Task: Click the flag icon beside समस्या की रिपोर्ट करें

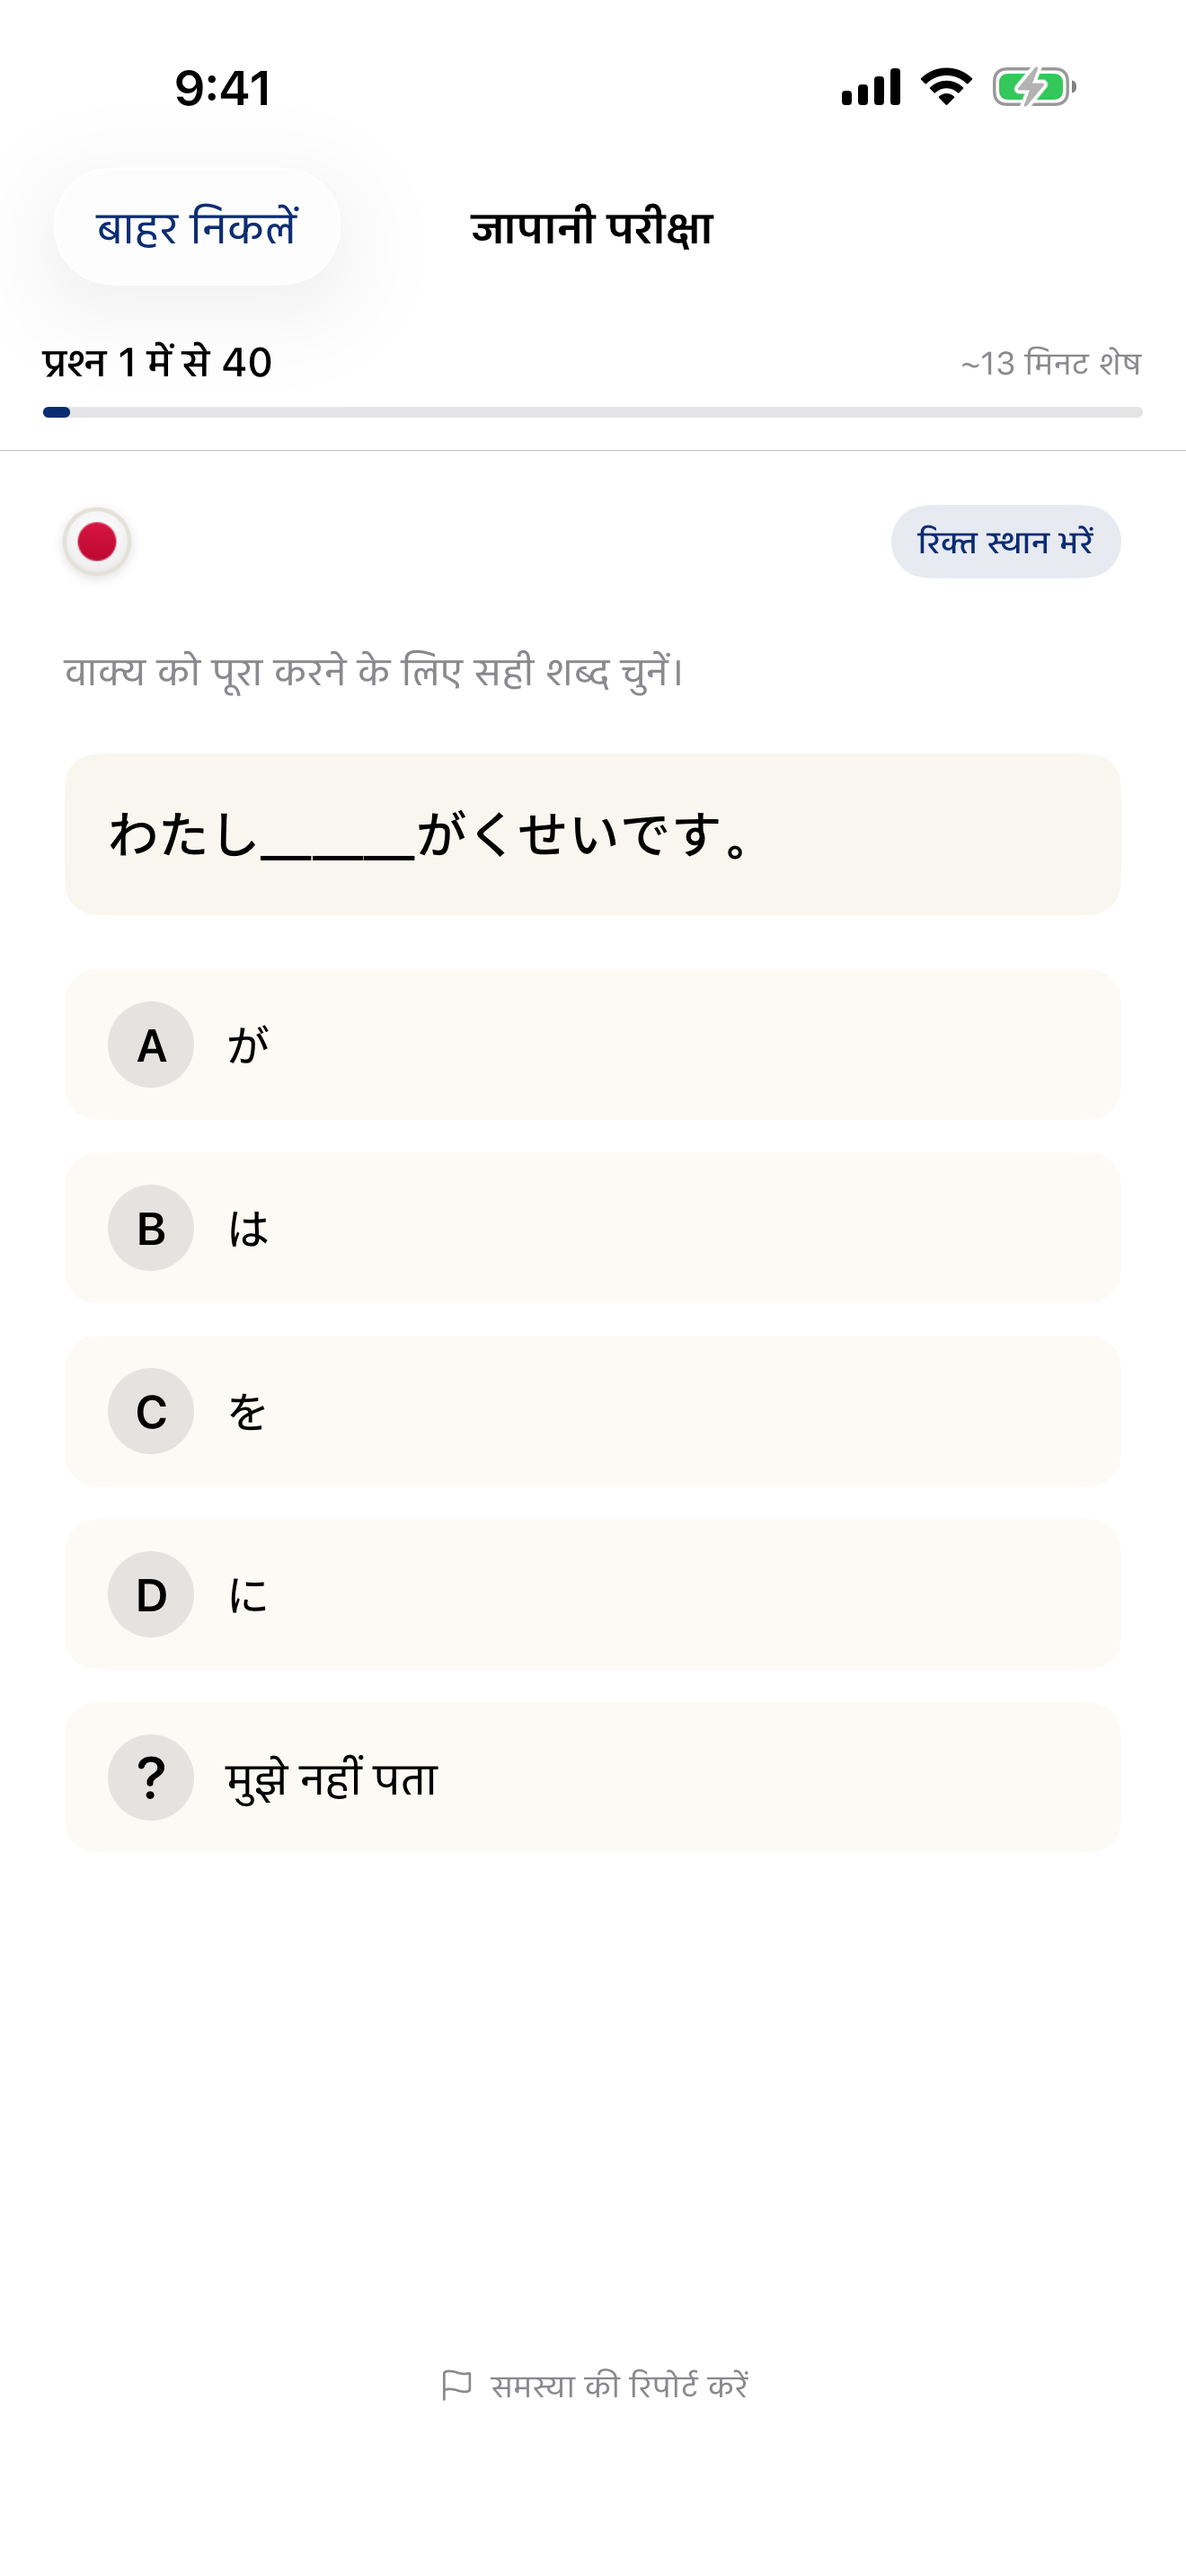Action: point(458,2386)
